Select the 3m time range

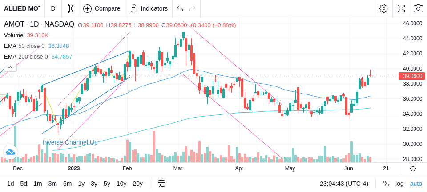pyautogui.click(x=52, y=184)
